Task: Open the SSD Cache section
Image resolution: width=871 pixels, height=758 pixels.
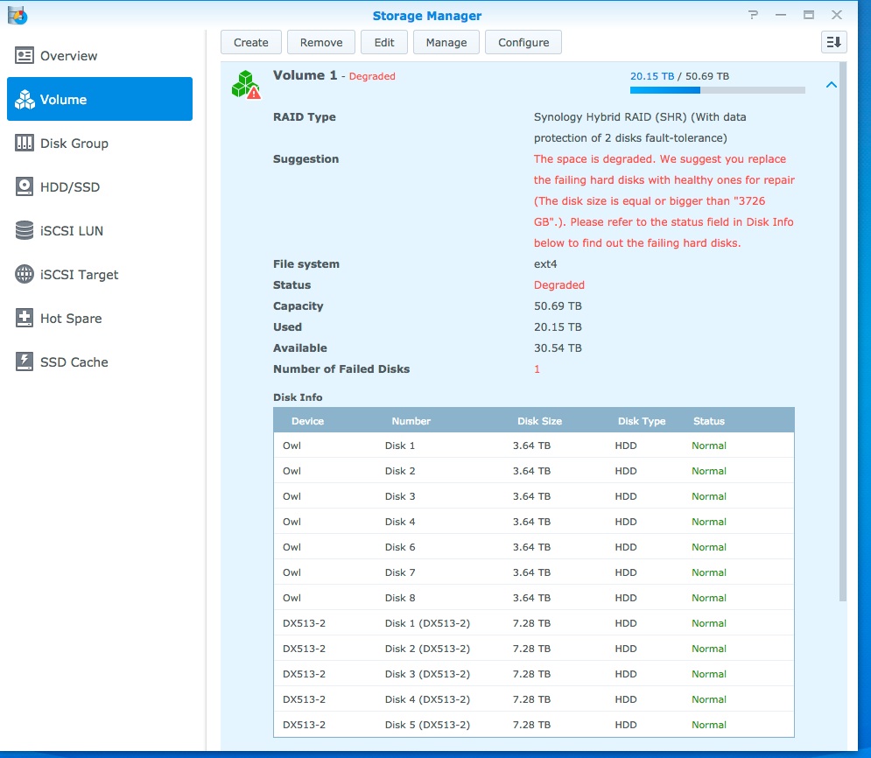Action: click(x=100, y=362)
